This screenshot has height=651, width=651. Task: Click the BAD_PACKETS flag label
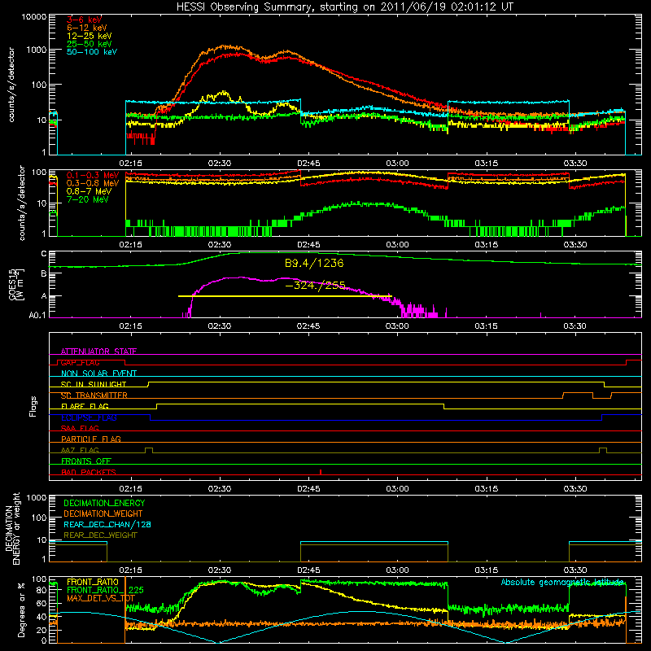[89, 472]
